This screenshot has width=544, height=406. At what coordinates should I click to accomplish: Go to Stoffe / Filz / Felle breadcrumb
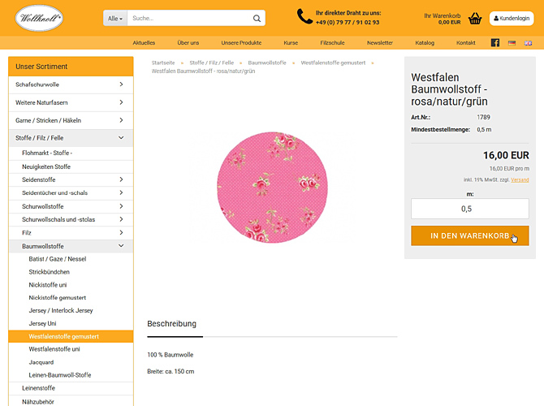point(212,63)
